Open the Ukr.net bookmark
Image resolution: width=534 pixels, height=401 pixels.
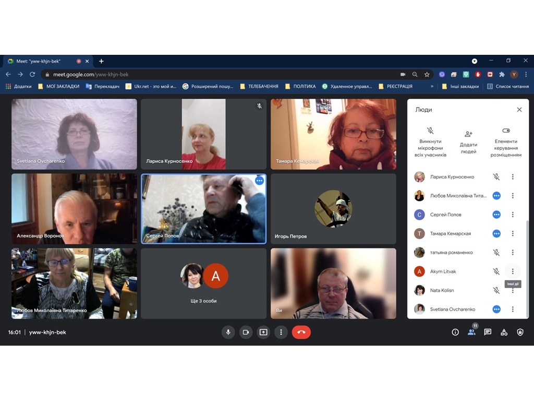[151, 86]
